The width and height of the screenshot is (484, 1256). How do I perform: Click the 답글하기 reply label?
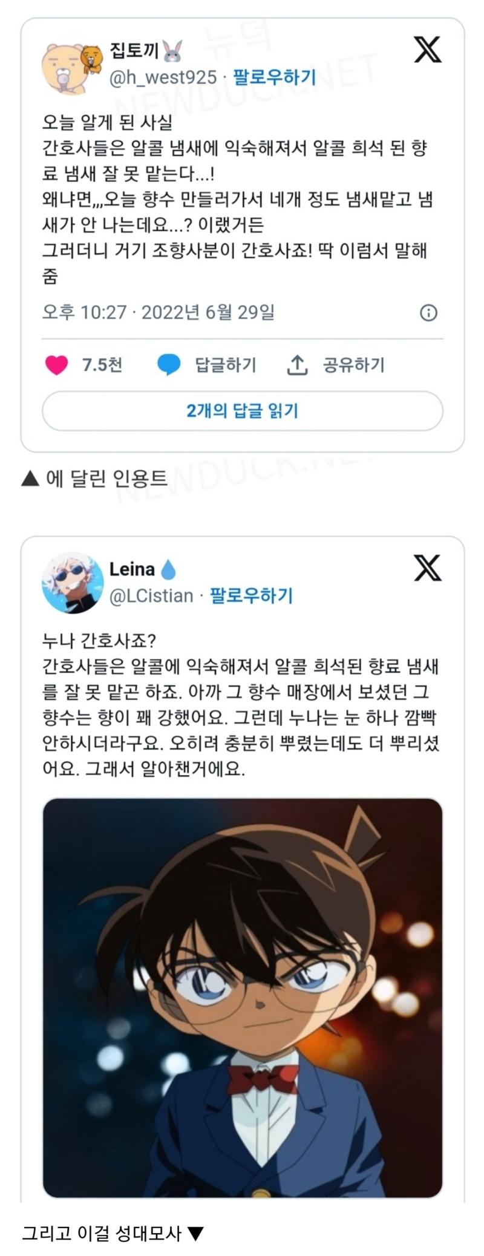(226, 365)
